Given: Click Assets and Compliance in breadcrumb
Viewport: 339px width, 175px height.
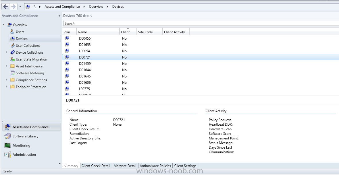Looking at the screenshot, I should tap(62, 7).
